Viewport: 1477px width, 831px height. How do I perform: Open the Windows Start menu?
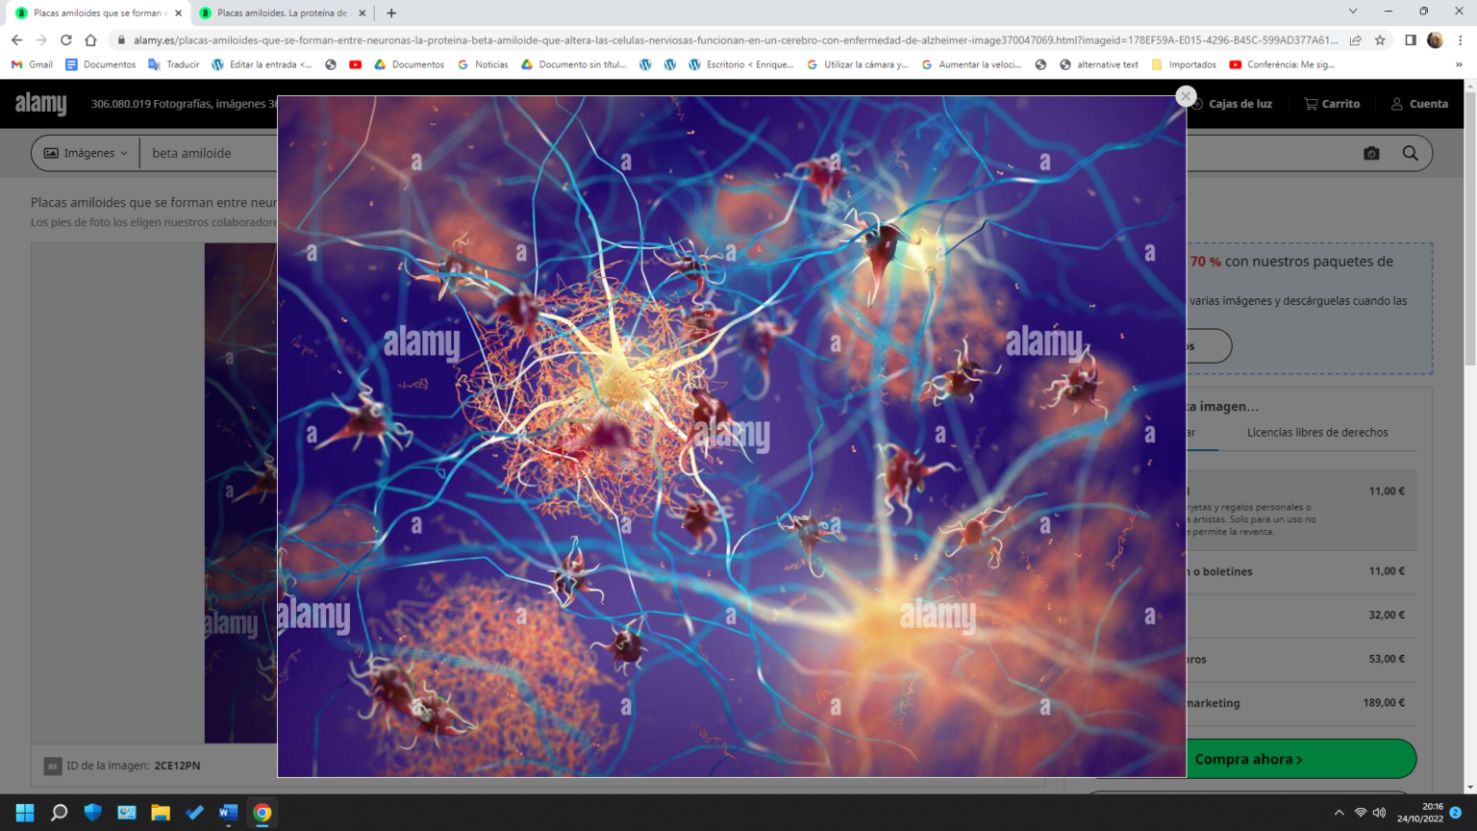25,813
